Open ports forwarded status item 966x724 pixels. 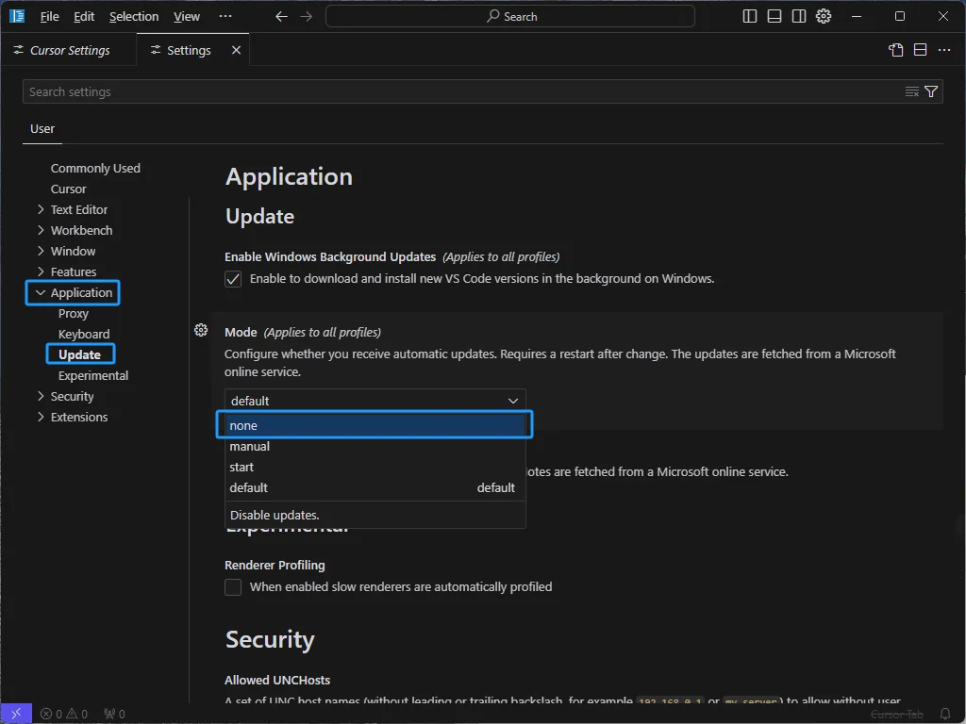point(114,715)
